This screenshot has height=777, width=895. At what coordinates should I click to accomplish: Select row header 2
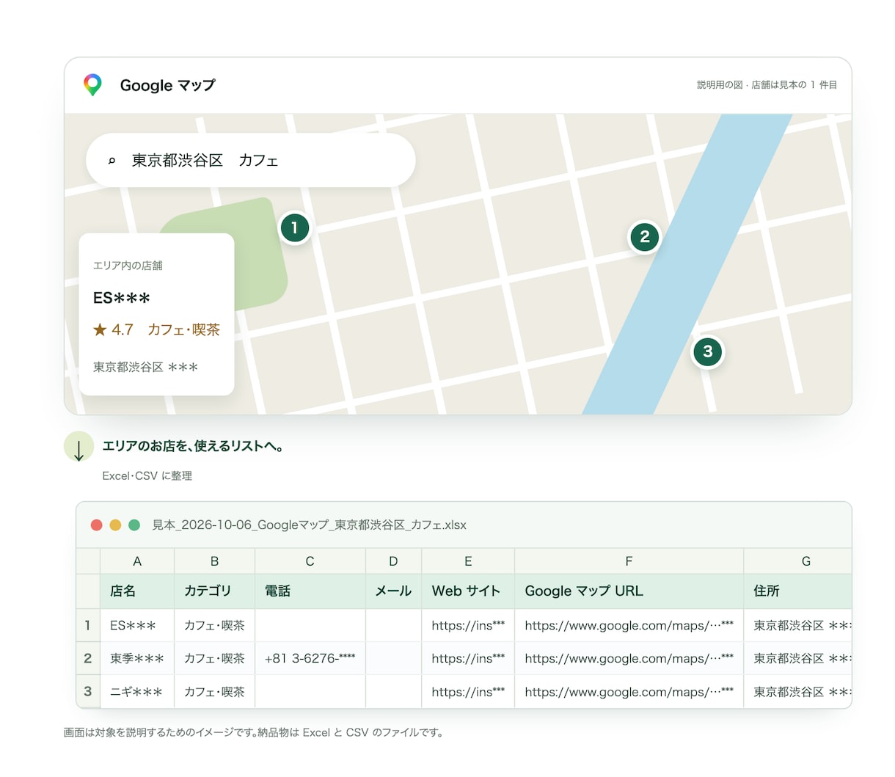pyautogui.click(x=88, y=658)
